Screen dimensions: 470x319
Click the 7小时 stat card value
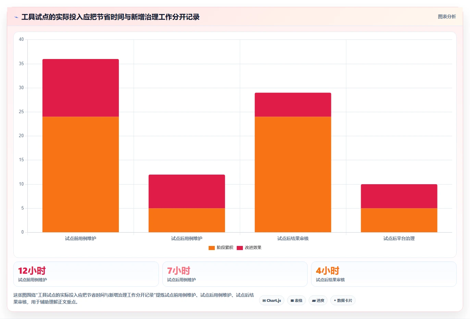178,271
